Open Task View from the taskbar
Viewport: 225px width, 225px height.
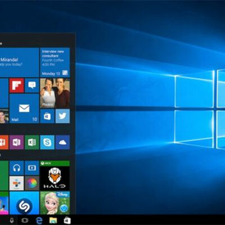[x=25, y=220]
